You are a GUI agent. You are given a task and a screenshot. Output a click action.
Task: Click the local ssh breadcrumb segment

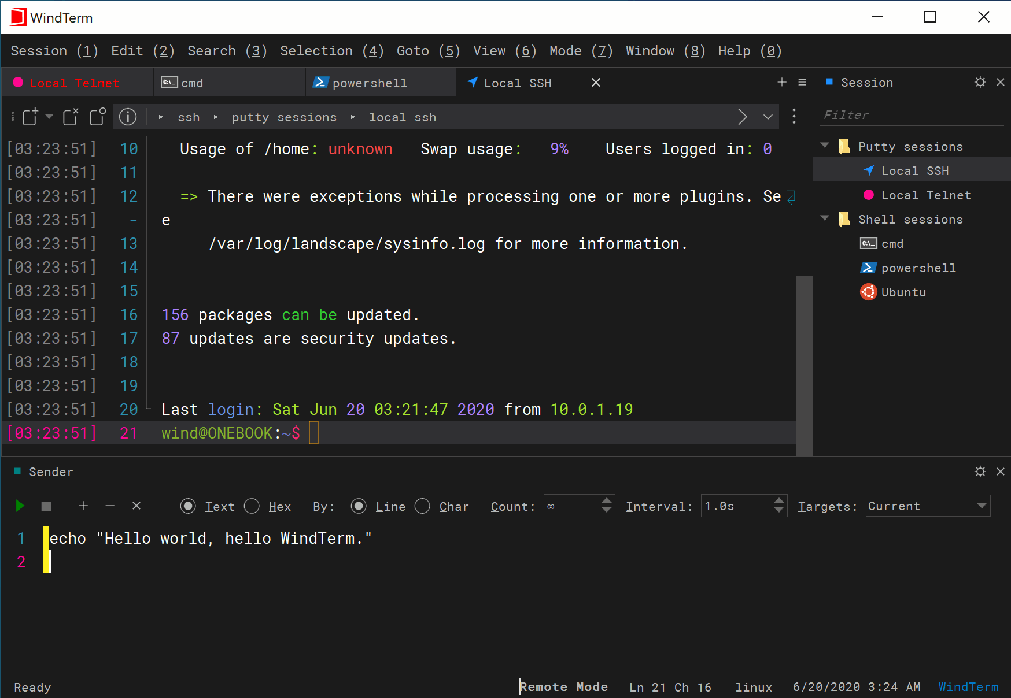[403, 117]
